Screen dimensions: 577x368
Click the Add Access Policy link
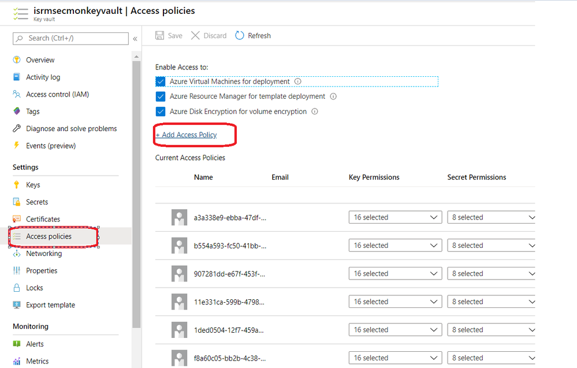coord(186,135)
